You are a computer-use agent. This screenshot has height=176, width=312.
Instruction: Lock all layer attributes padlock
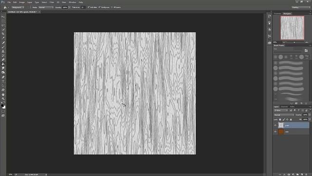[291, 119]
